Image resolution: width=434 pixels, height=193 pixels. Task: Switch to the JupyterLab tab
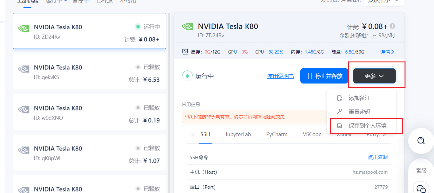[238, 134]
